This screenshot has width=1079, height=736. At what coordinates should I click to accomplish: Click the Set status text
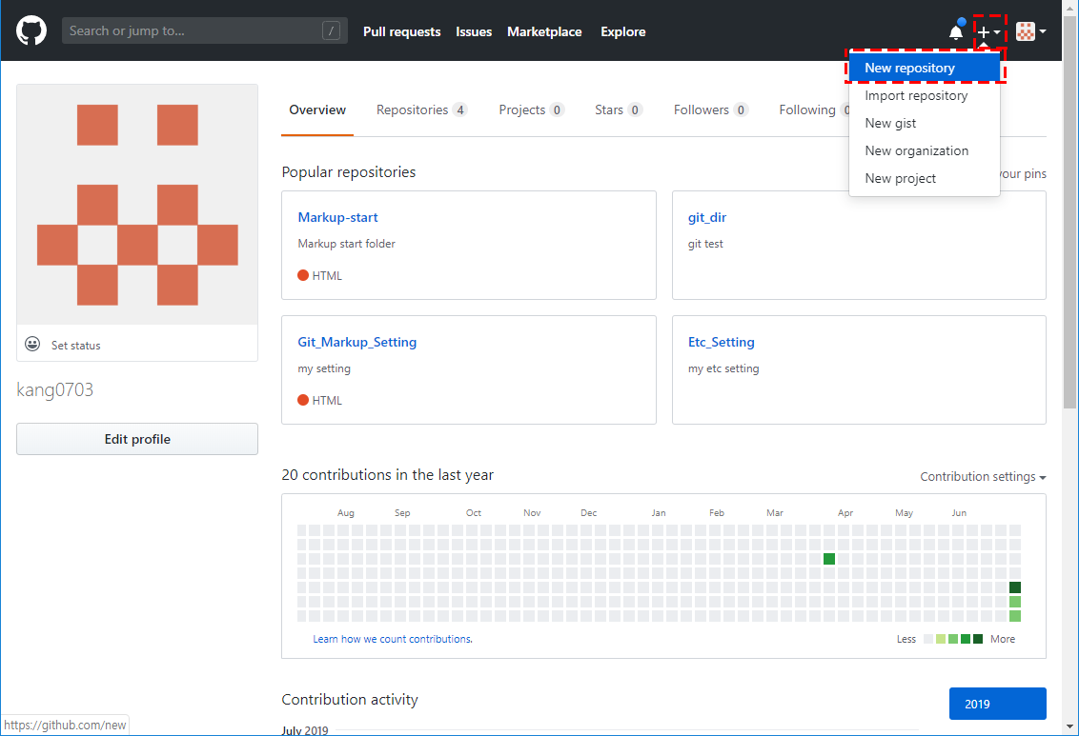[x=75, y=346]
